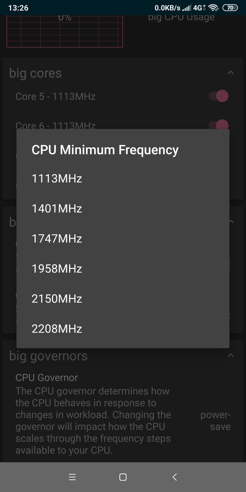Image resolution: width=246 pixels, height=492 pixels.
Task: Tap the battery indicator in status bar
Action: (x=230, y=8)
